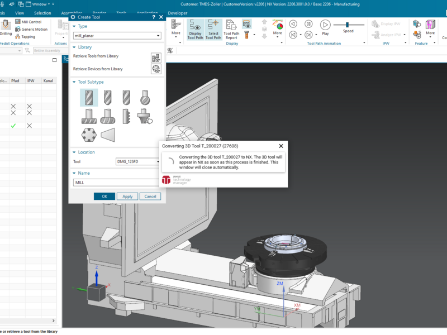The width and height of the screenshot is (447, 335).
Task: Click the colorful Display More icon
Action: [277, 25]
